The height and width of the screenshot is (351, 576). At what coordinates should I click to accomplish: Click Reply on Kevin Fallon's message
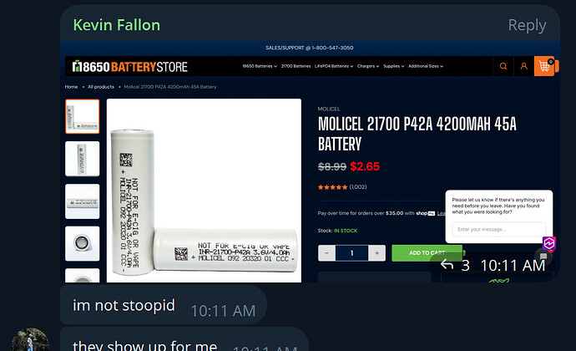pos(527,25)
